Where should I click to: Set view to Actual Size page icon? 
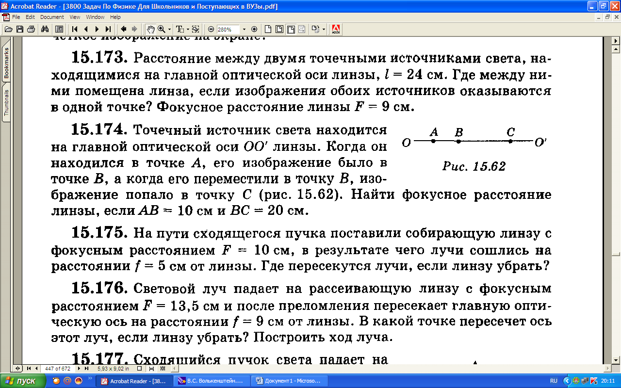[267, 29]
